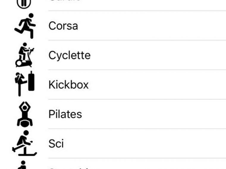Select the exercise bike icon for Cyclette
This screenshot has height=169, width=226.
coord(24,55)
